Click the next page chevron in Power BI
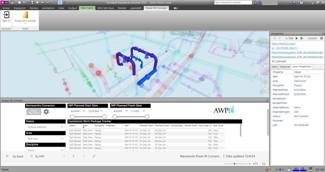Viewport: 325px width, 172px height. [x=84, y=156]
